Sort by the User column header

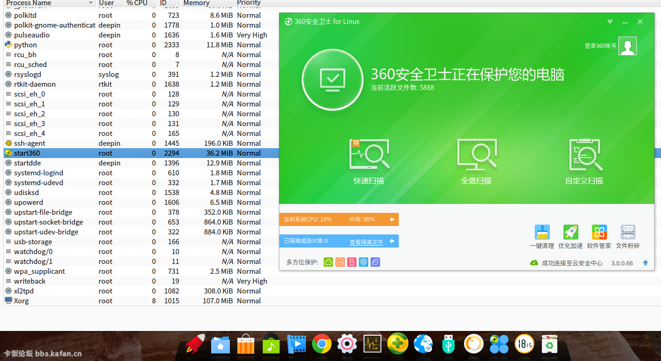coord(110,3)
